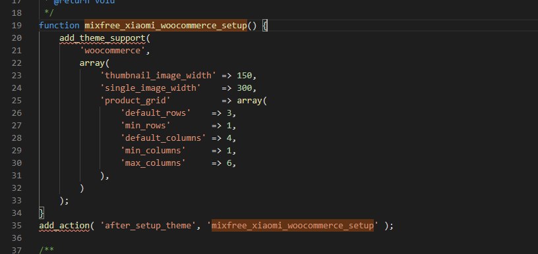Select the 'single_image_width' array key

click(x=150, y=88)
